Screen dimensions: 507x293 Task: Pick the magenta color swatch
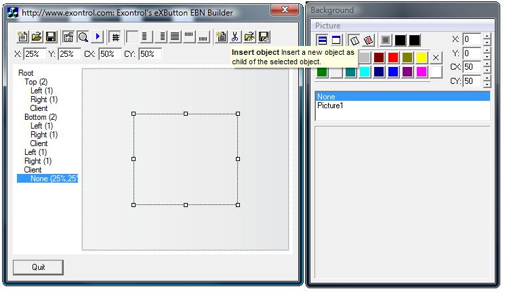(x=422, y=72)
